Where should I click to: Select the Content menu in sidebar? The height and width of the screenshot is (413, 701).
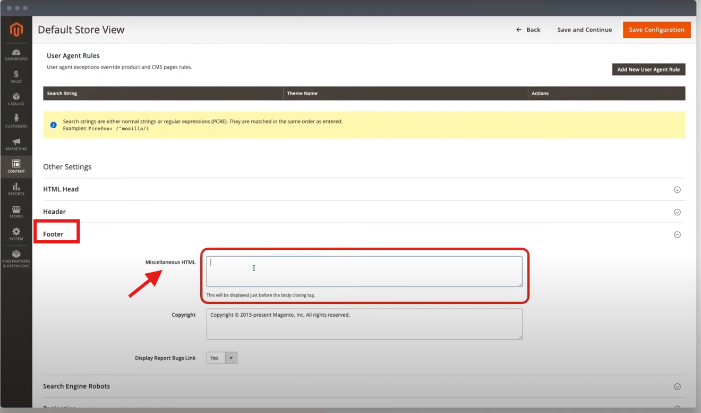pyautogui.click(x=16, y=166)
